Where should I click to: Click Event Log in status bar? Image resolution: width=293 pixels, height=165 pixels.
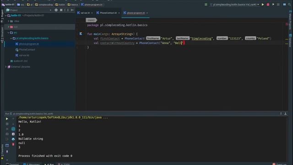(x=279, y=164)
